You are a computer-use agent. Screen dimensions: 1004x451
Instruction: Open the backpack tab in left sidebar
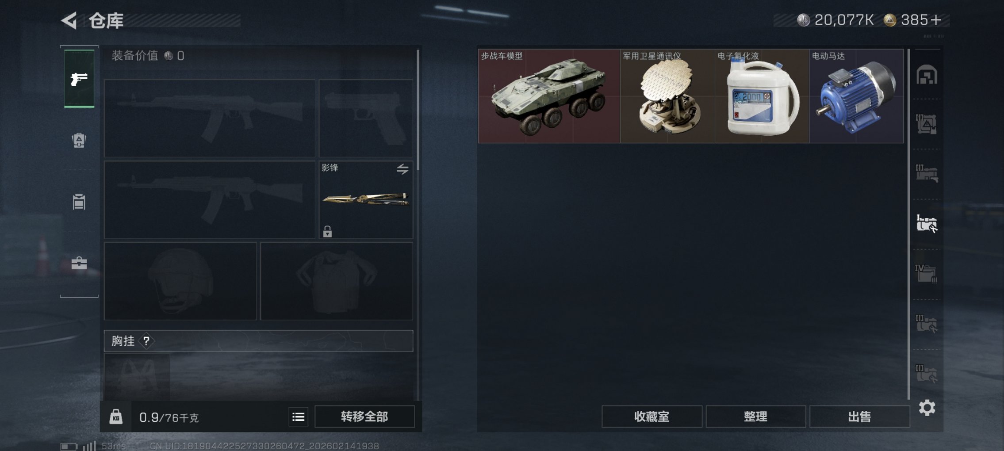[x=79, y=140]
